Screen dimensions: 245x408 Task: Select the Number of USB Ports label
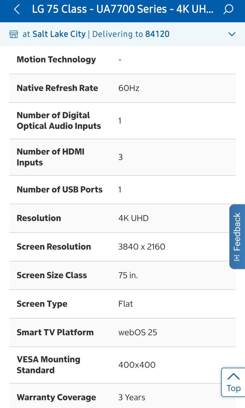[x=60, y=189]
